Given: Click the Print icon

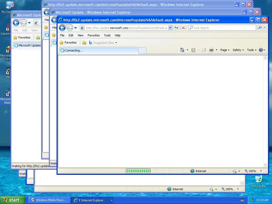Looking at the screenshot, I should 211,50.
